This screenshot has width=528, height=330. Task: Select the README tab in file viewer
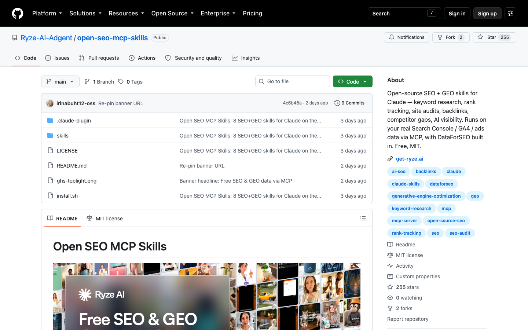62,219
